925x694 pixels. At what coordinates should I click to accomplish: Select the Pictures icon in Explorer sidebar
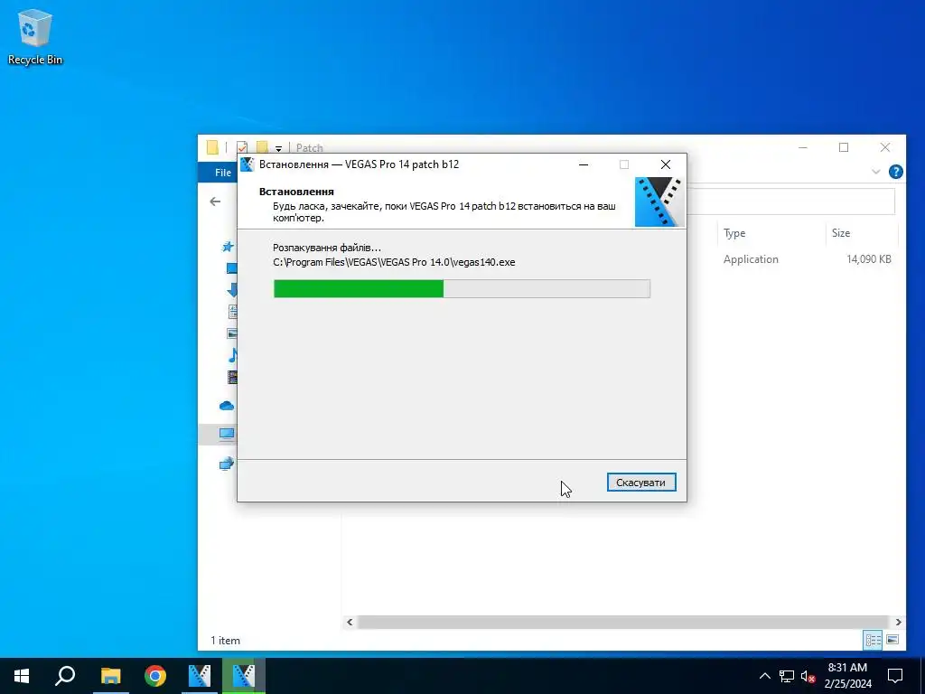tap(232, 333)
